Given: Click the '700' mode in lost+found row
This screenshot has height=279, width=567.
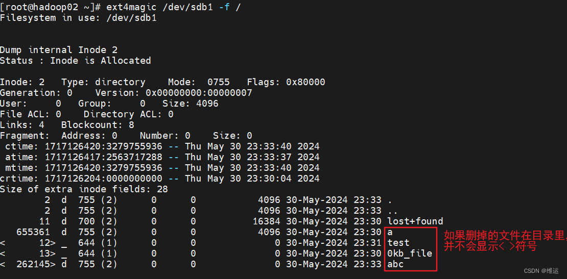Looking at the screenshot, I should [x=86, y=221].
